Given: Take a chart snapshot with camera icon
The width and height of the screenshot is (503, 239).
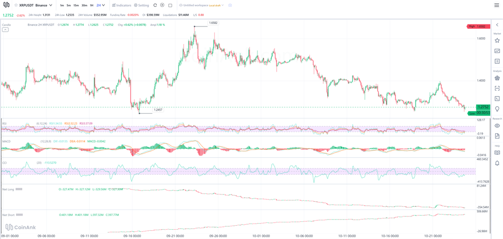Looking at the screenshot, I should pos(230,5).
